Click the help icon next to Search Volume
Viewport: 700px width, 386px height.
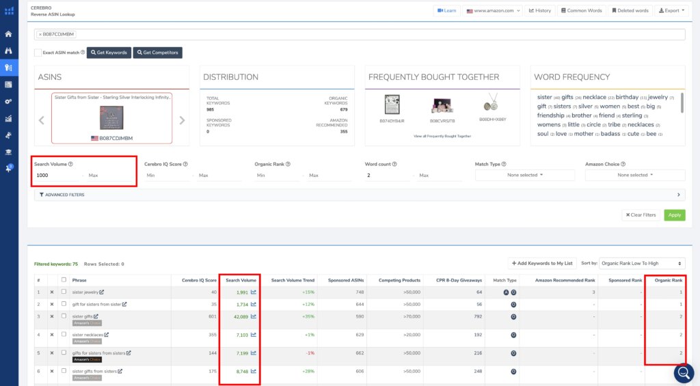pyautogui.click(x=71, y=164)
